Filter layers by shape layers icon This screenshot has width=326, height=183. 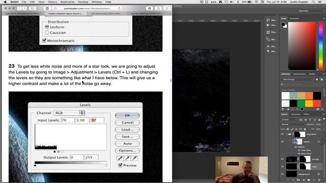[x=315, y=120]
